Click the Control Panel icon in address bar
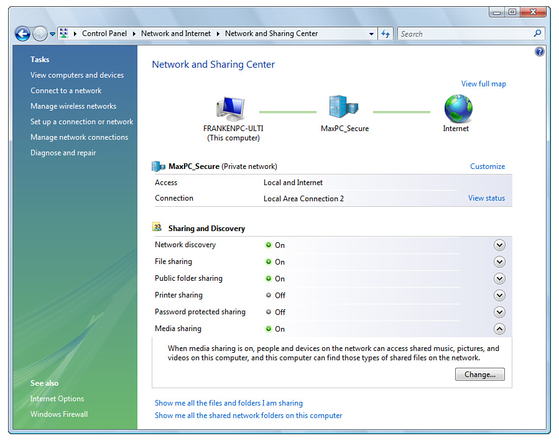The width and height of the screenshot is (559, 441). pyautogui.click(x=64, y=33)
